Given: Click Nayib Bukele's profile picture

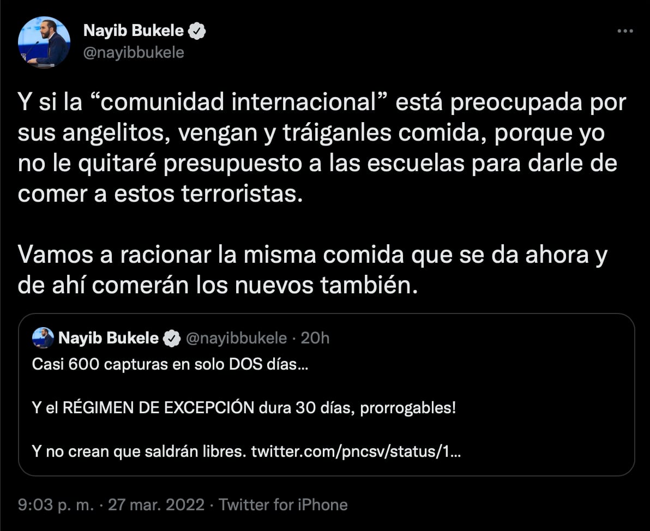Looking at the screenshot, I should [44, 39].
